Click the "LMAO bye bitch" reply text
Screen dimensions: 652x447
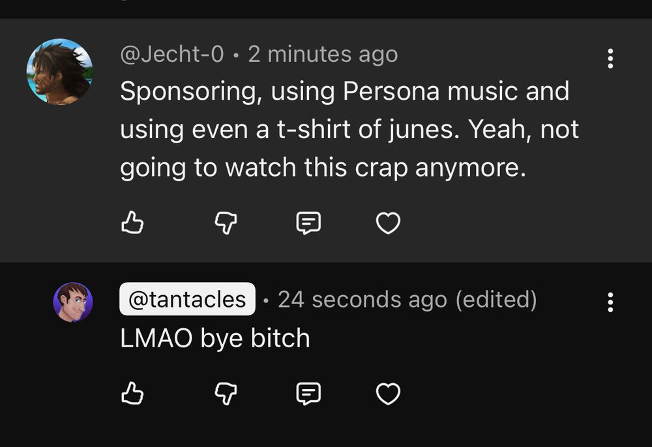[x=215, y=338]
